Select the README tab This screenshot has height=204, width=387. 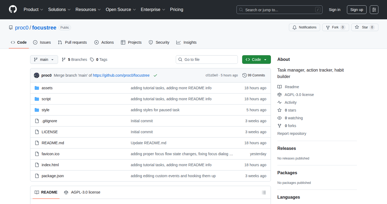pos(46,192)
